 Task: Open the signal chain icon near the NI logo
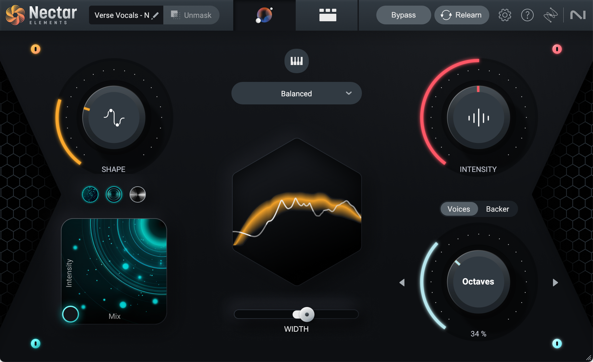click(x=551, y=15)
